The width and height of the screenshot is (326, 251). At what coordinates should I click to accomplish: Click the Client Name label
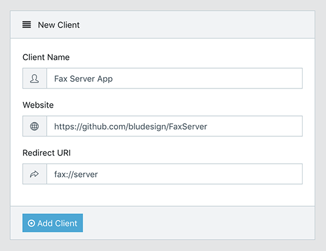click(x=46, y=57)
